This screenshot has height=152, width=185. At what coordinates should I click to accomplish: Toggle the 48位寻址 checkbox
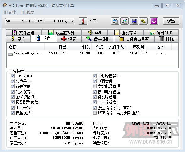[x=13, y=81]
